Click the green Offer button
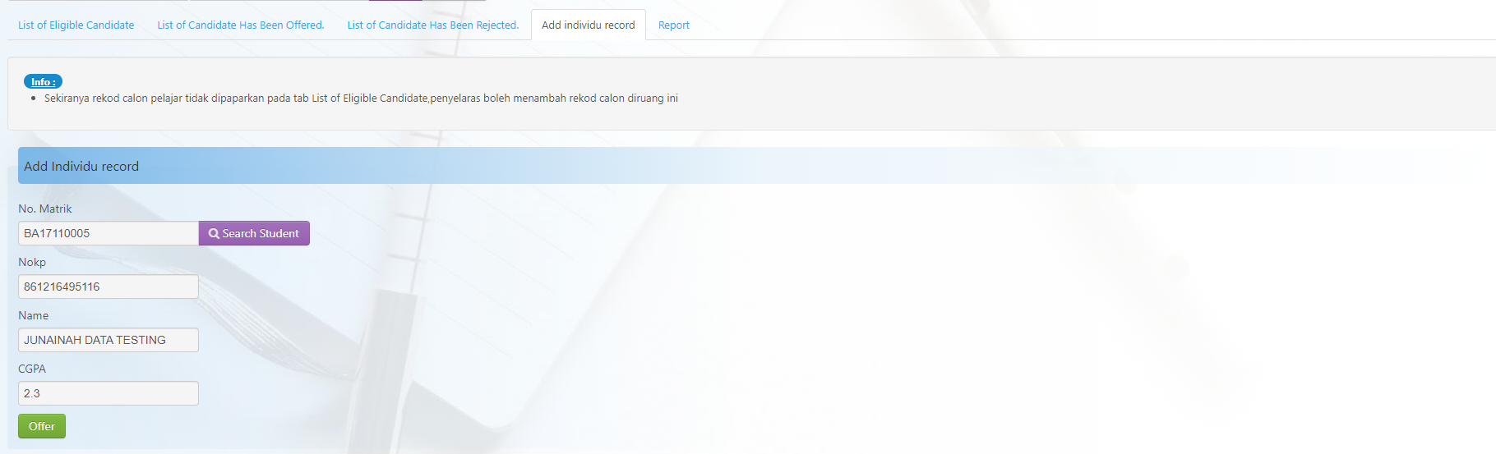Image resolution: width=1496 pixels, height=454 pixels. 42,426
